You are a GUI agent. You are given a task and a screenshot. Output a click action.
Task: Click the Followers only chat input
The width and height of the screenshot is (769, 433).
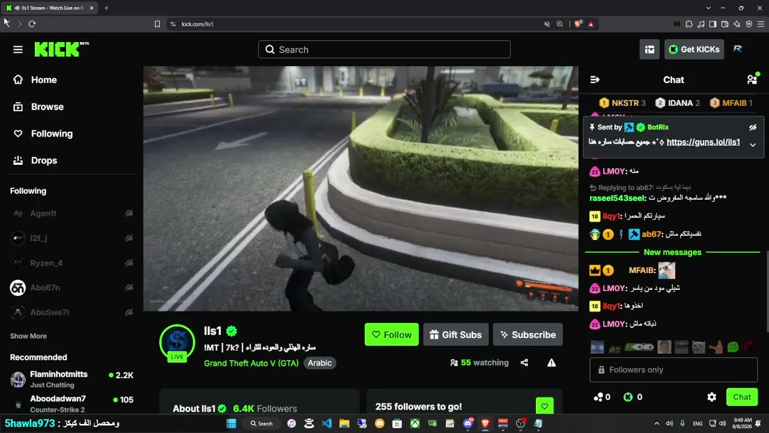[674, 370]
